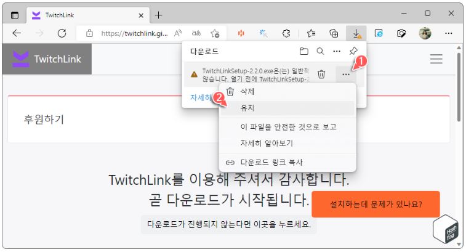View site info lock icon
This screenshot has width=466, height=252.
tap(89, 33)
